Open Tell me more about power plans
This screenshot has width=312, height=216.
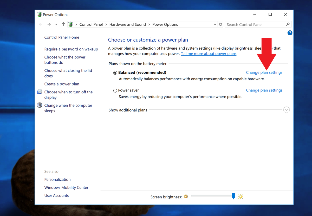(x=209, y=54)
